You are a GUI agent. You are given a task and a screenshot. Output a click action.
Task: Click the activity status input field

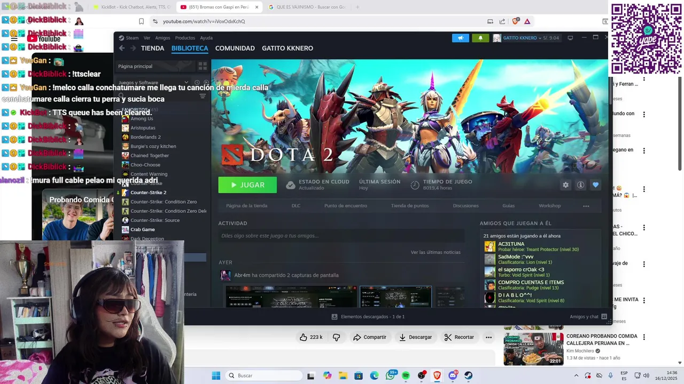pyautogui.click(x=341, y=236)
